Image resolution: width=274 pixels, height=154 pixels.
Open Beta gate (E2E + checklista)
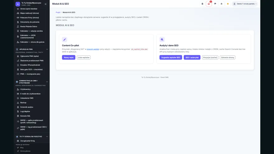[x=32, y=69]
